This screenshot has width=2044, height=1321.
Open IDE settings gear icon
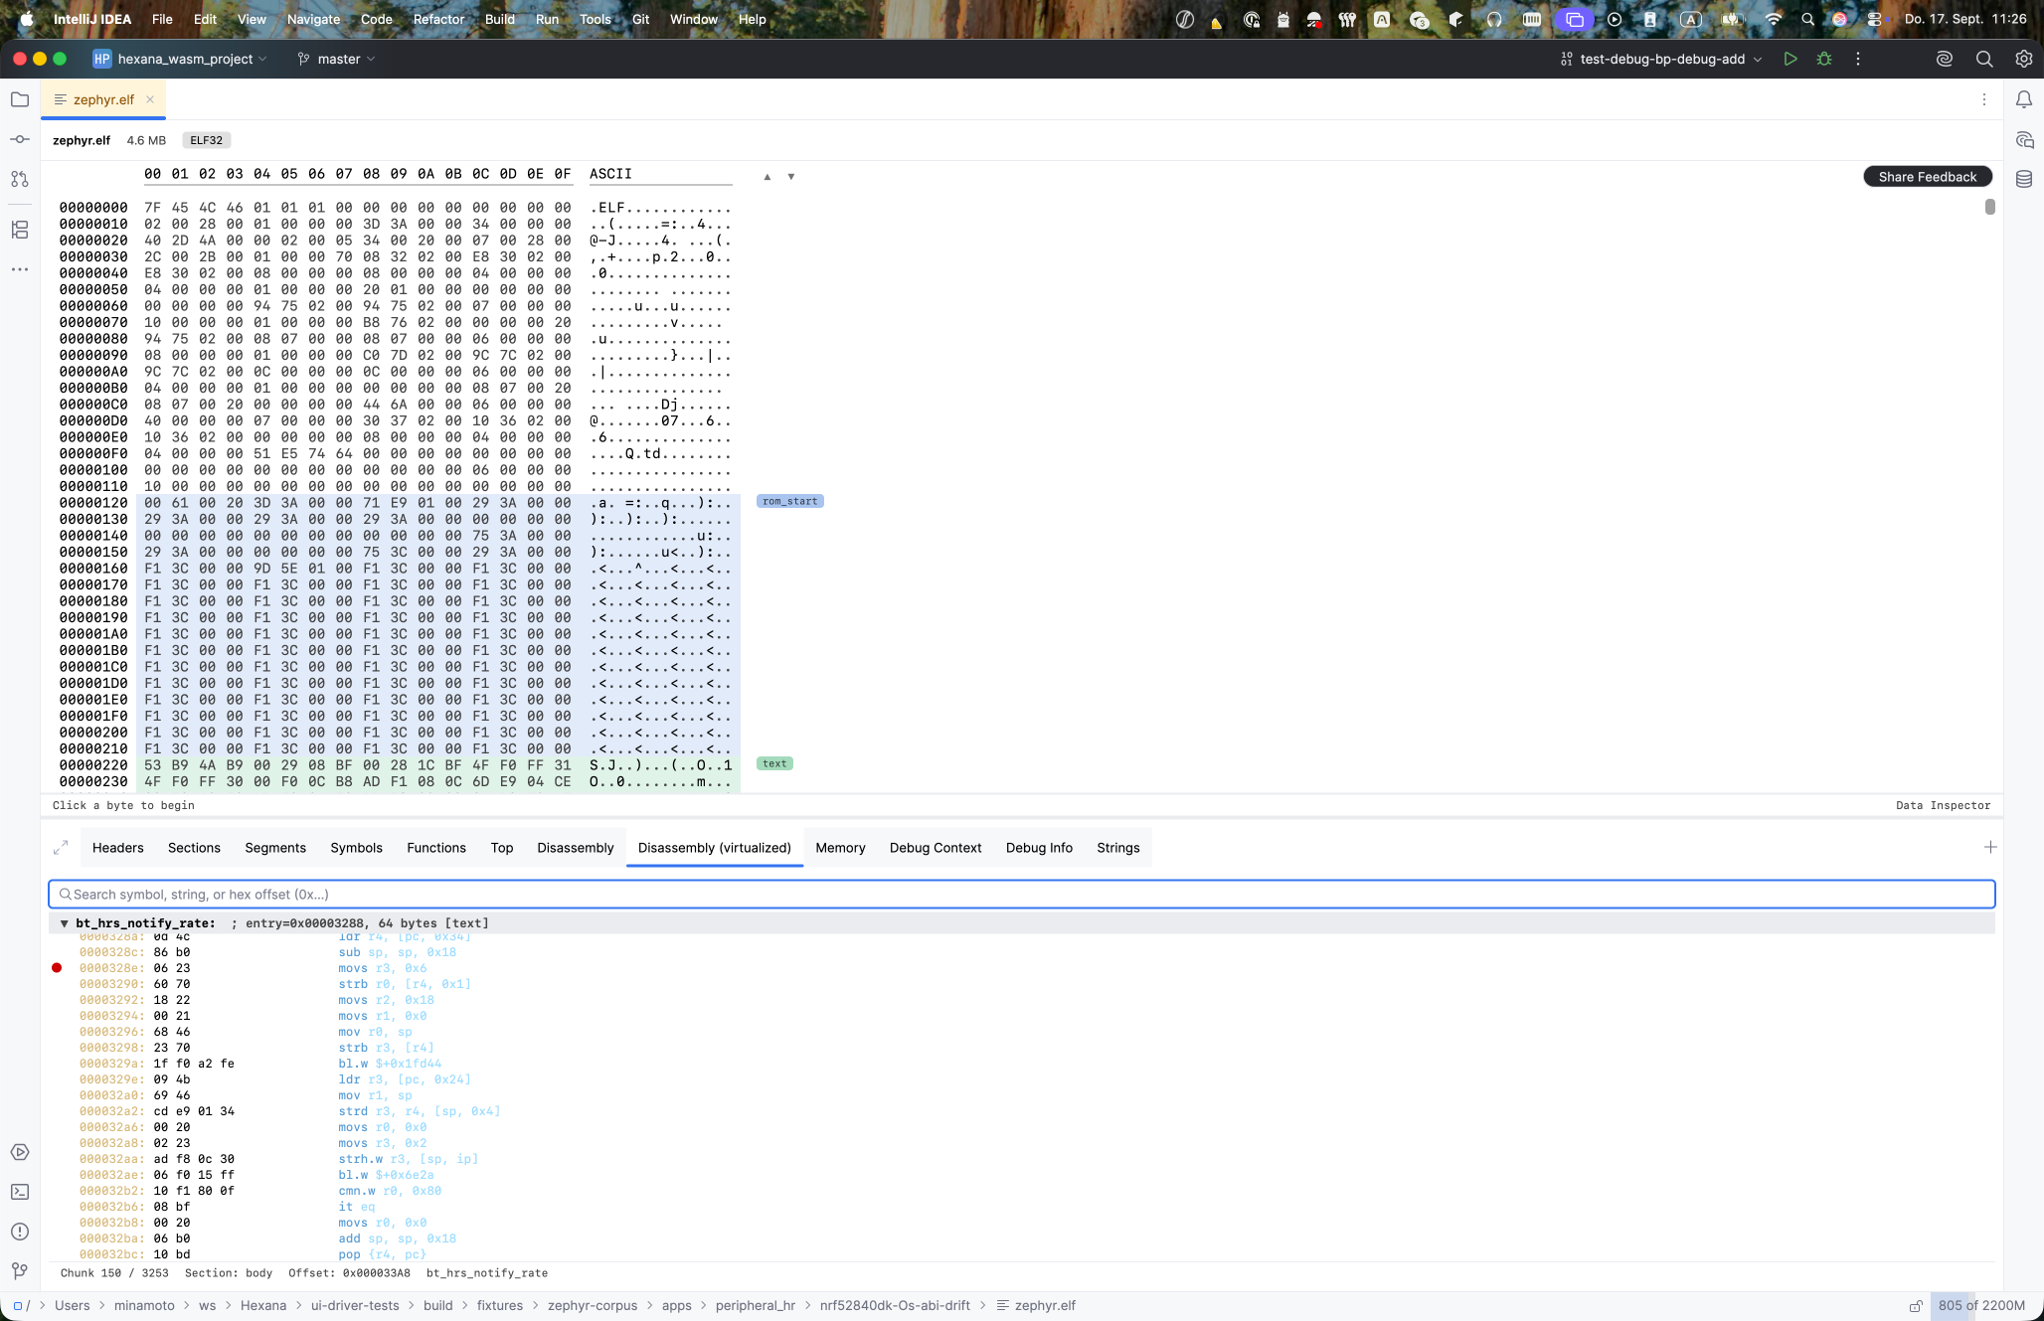point(2024,59)
